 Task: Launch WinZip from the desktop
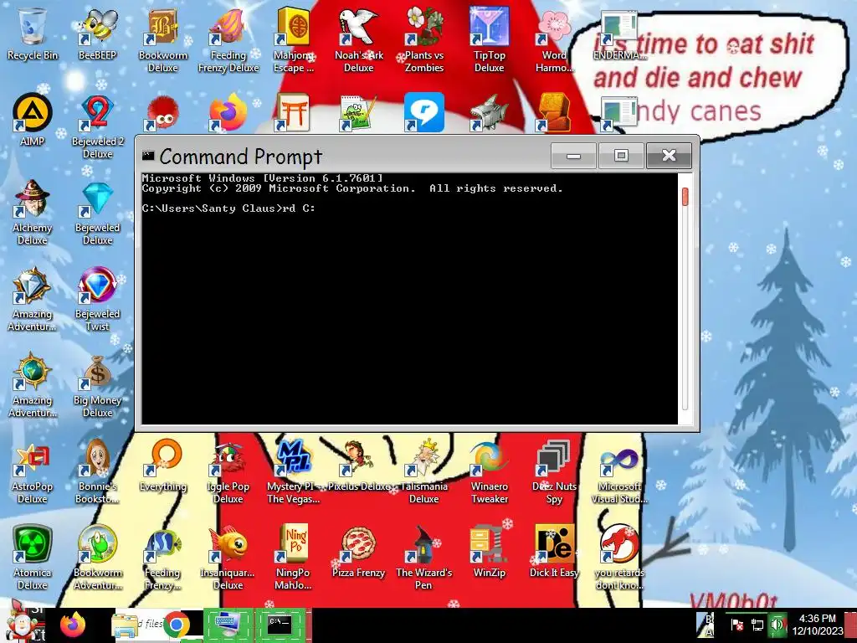[x=489, y=551]
